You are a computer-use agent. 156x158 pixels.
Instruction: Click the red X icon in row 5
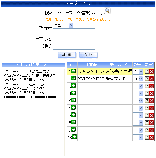pyautogui.click(x=151, y=101)
